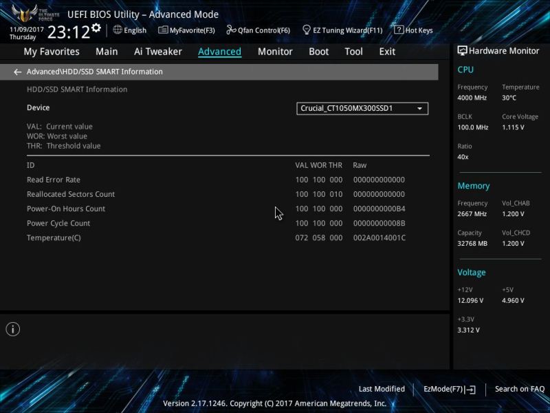
Task: Click the Raw column header
Action: tap(360, 165)
